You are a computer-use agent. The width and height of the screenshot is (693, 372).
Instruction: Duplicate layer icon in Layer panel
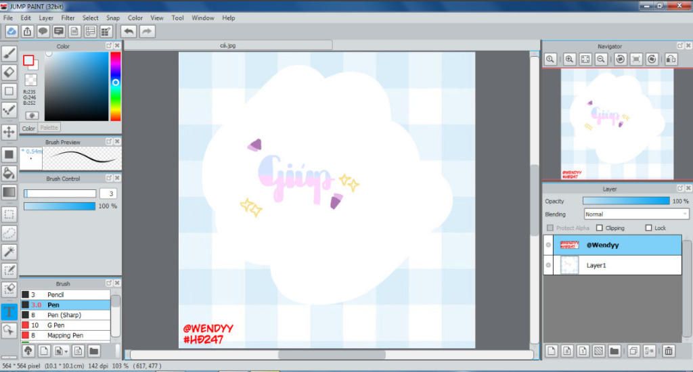pyautogui.click(x=633, y=351)
